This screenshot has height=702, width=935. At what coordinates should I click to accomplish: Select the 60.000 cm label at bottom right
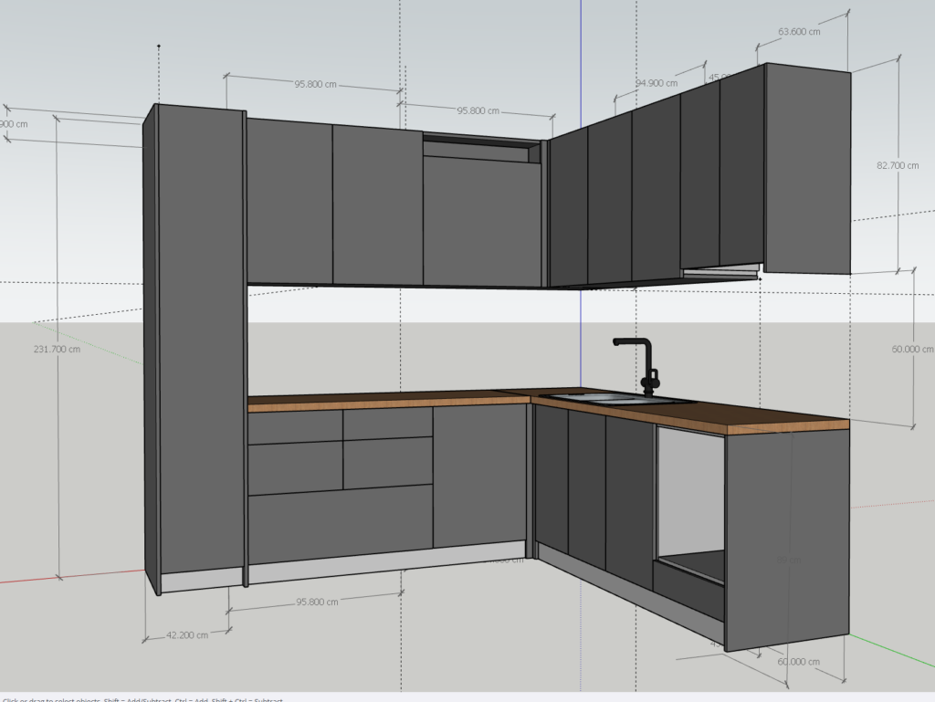798,662
